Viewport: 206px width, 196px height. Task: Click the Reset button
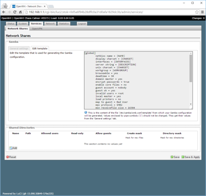click(x=11, y=157)
